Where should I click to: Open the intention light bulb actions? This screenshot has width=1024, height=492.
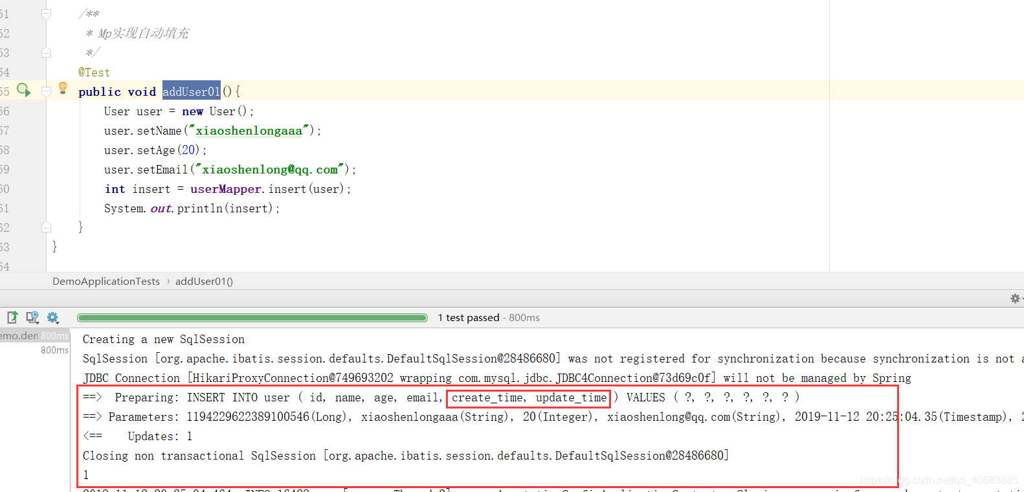pos(63,88)
